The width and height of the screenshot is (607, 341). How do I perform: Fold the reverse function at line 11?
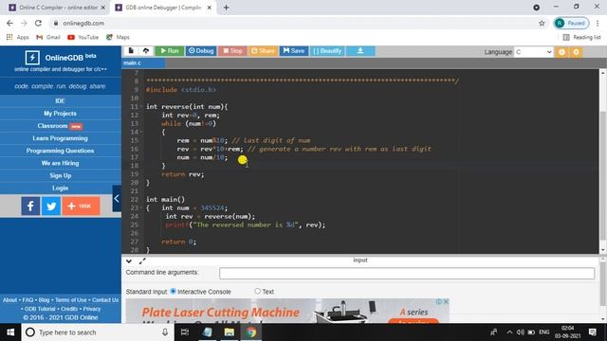click(x=141, y=106)
